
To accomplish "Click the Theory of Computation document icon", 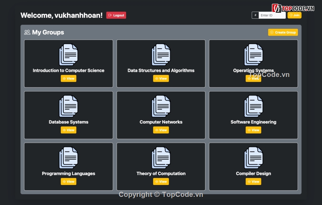I will pyautogui.click(x=161, y=157).
